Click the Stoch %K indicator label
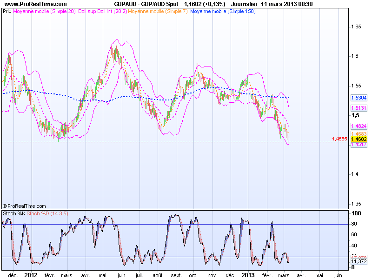Image resolution: width=372 pixels, height=279 pixels. 13,213
